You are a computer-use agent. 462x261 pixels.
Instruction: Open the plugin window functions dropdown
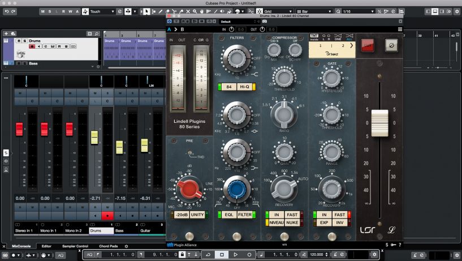(x=400, y=22)
